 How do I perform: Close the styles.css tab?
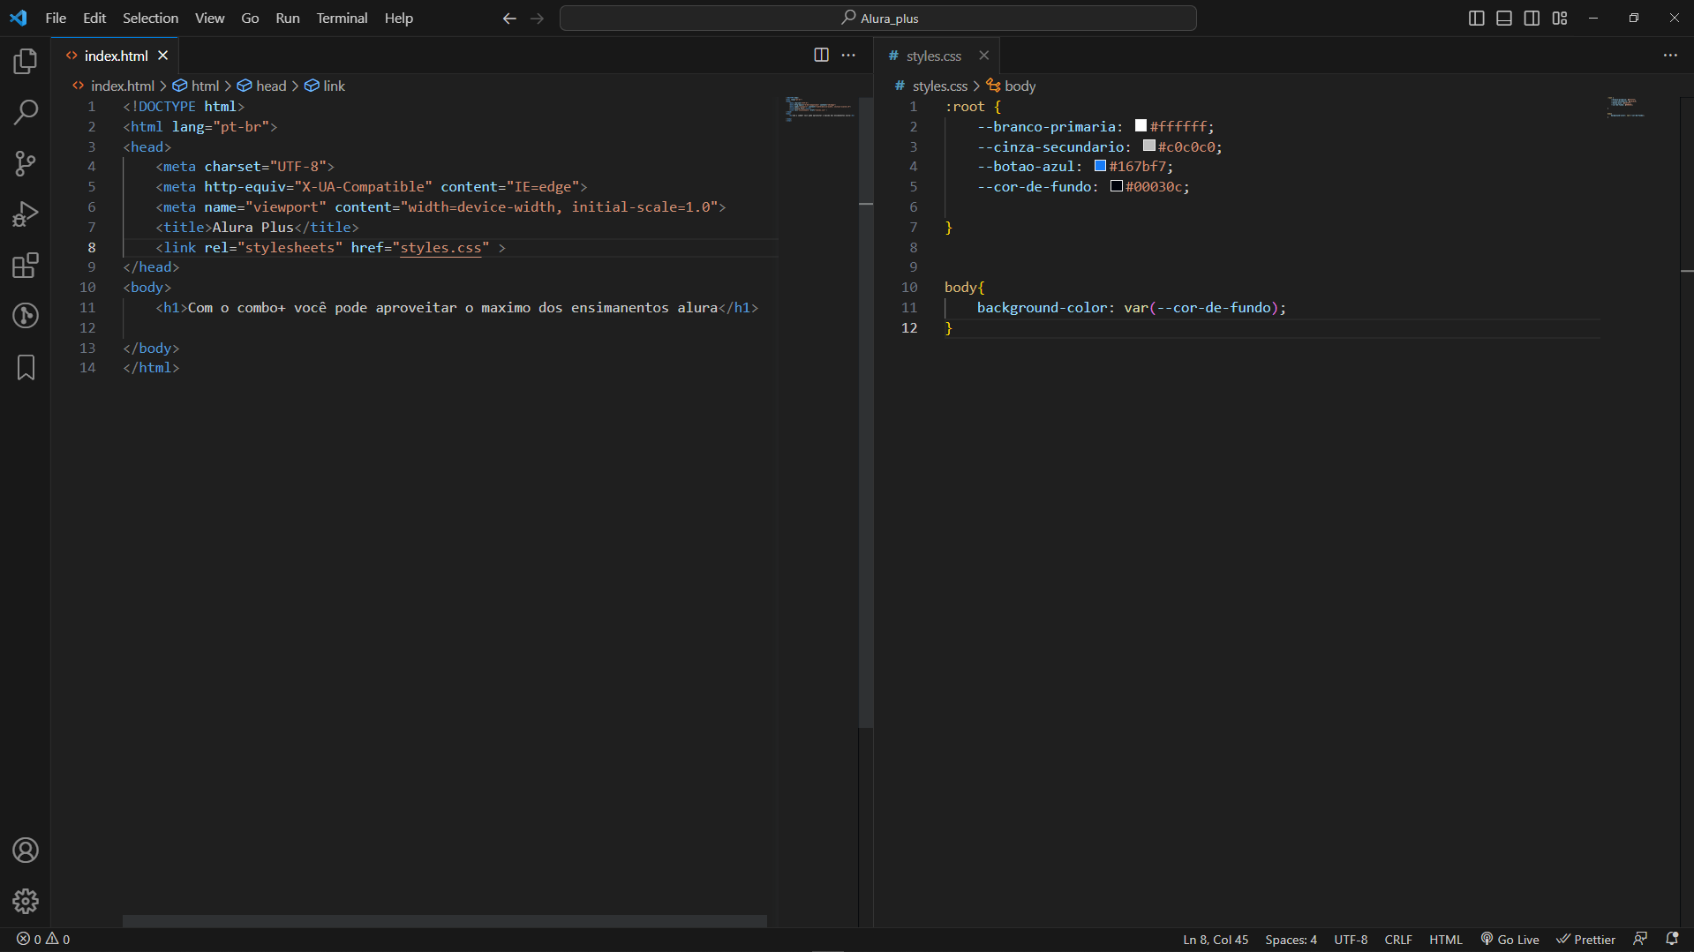click(x=983, y=56)
